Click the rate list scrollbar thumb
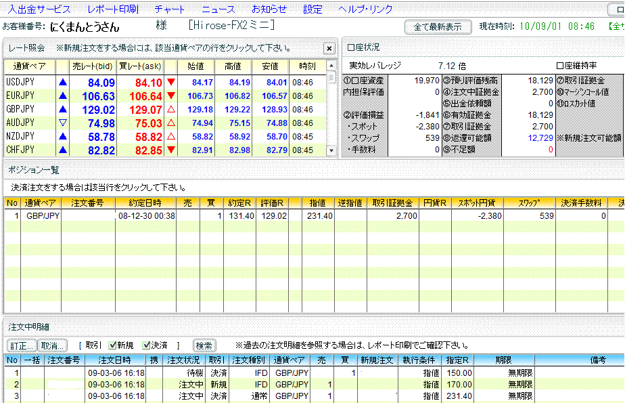Viewport: 625px width, 403px height. 331,77
